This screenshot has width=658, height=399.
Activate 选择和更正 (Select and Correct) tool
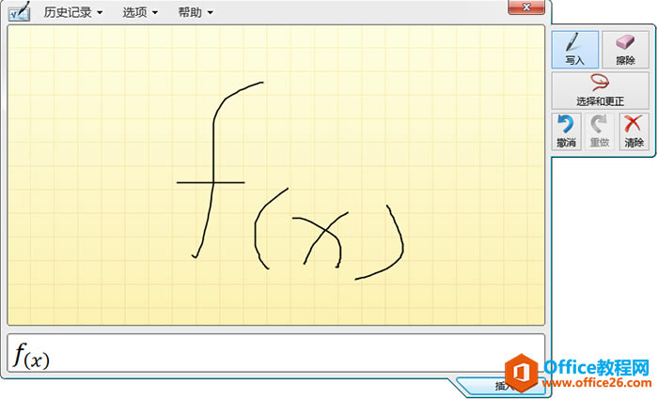point(600,90)
